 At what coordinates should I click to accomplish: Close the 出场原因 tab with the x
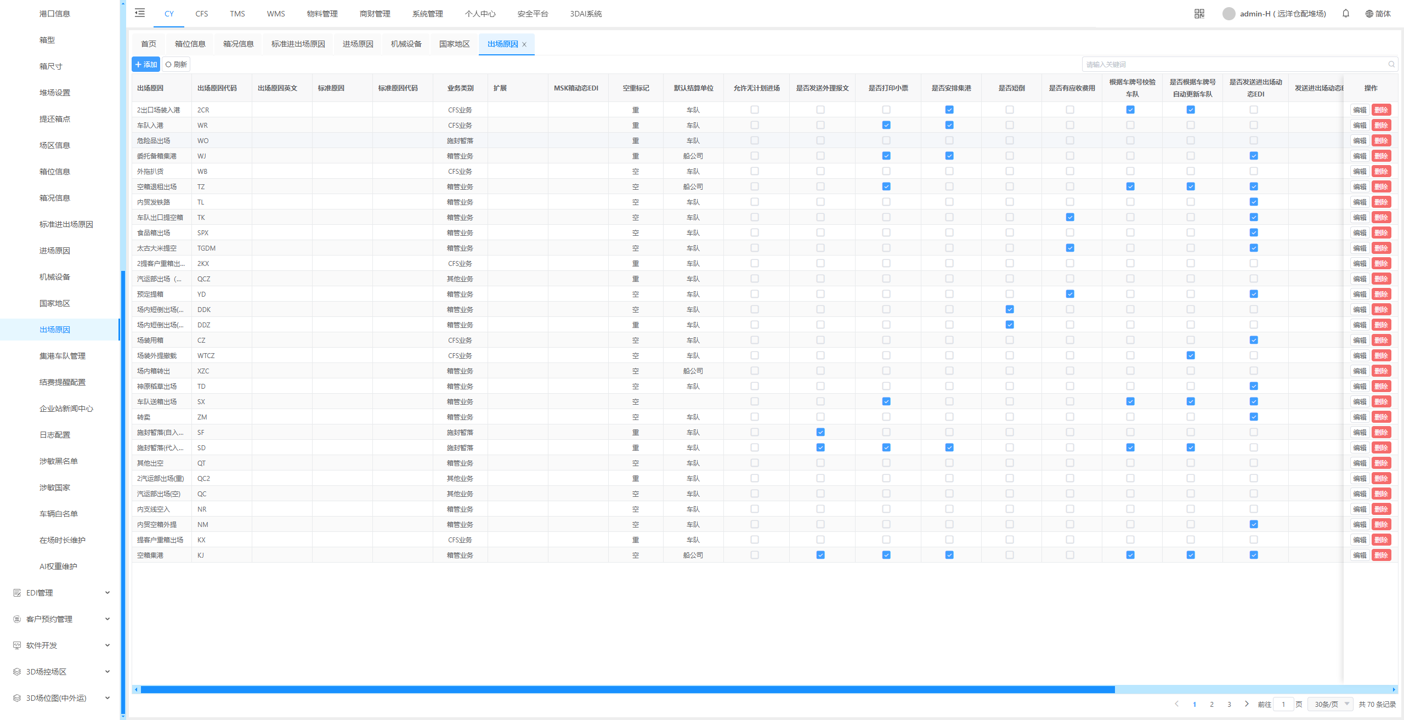524,44
